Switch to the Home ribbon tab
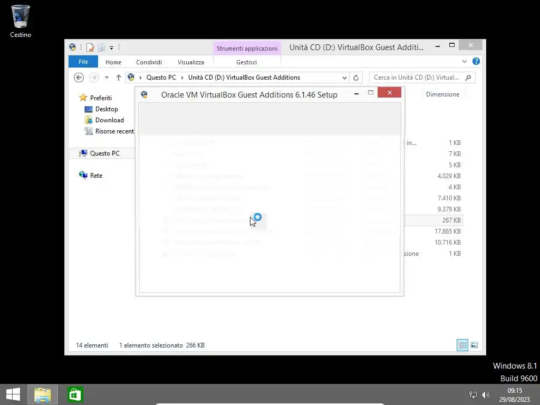 [x=113, y=62]
